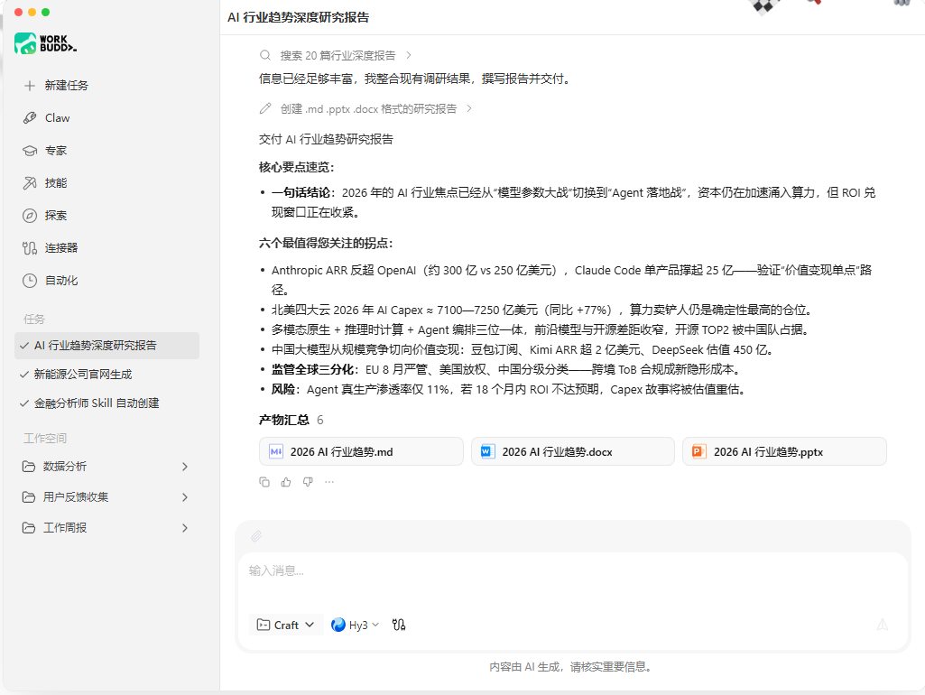Click 搜索 20 篇行业深度报告 step text
925x695 pixels.
[338, 55]
